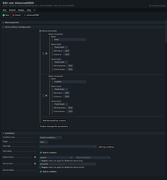Click the Cancel button
This screenshot has width=167, height=180.
click(17, 15)
